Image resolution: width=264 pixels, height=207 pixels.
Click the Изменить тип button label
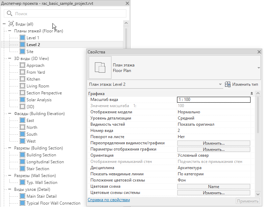[x=245, y=84]
